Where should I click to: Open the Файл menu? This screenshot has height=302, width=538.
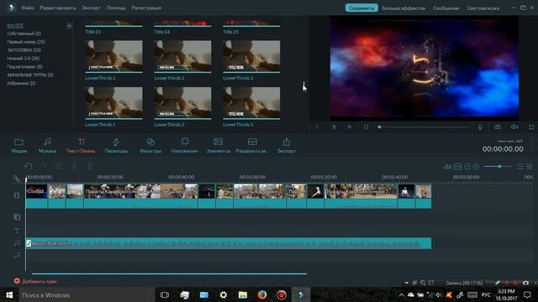coord(28,8)
